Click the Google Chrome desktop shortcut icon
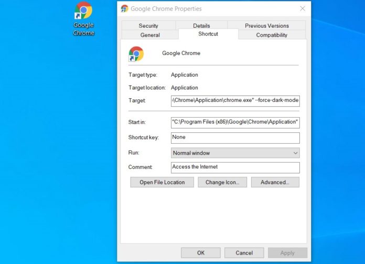The height and width of the screenshot is (264, 365). coord(83,12)
